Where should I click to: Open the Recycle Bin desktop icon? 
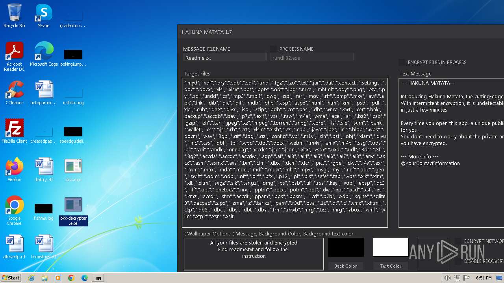tap(14, 16)
